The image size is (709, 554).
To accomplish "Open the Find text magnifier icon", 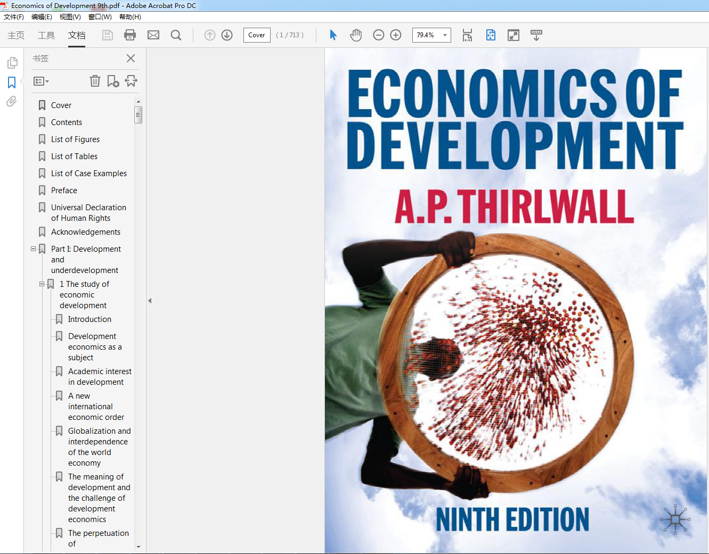I will point(176,35).
